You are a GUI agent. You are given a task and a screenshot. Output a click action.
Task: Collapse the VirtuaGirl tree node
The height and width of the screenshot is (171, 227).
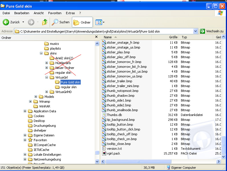(x=46, y=77)
